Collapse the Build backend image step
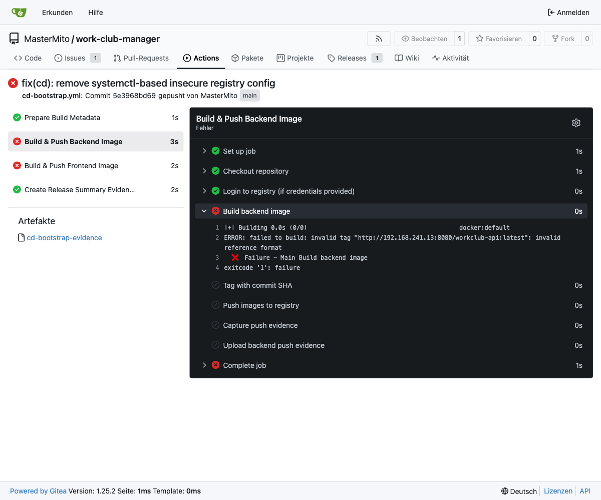 204,211
